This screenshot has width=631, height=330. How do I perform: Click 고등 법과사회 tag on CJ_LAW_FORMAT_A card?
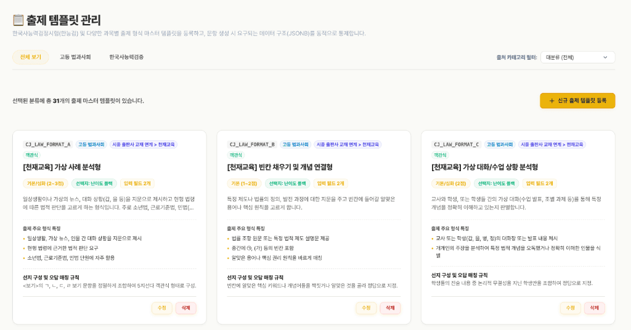91,144
